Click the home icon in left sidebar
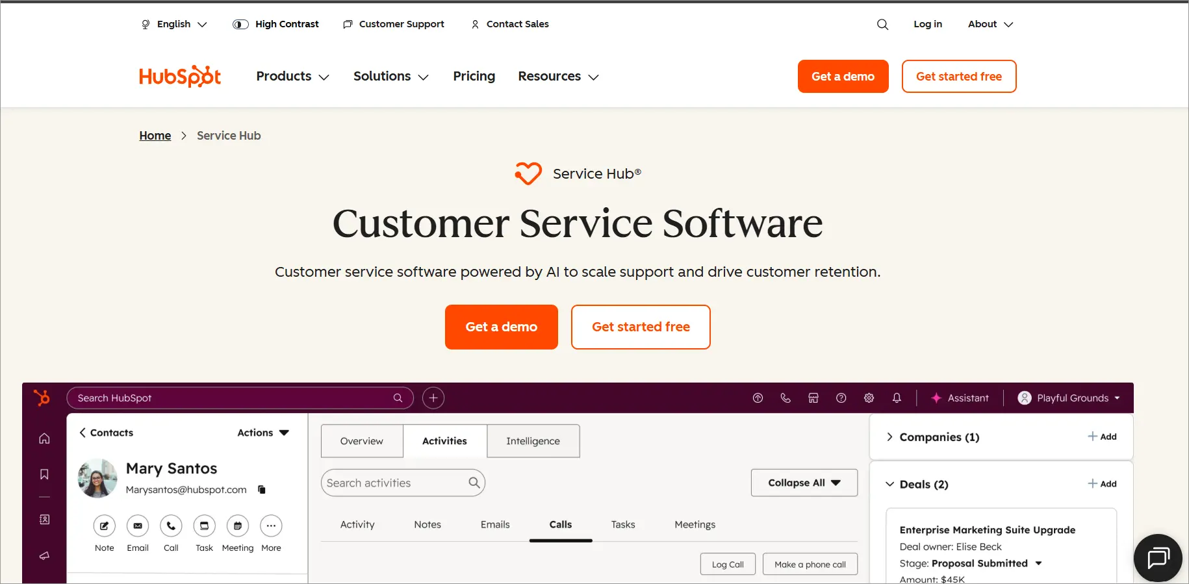The image size is (1189, 584). (44, 438)
